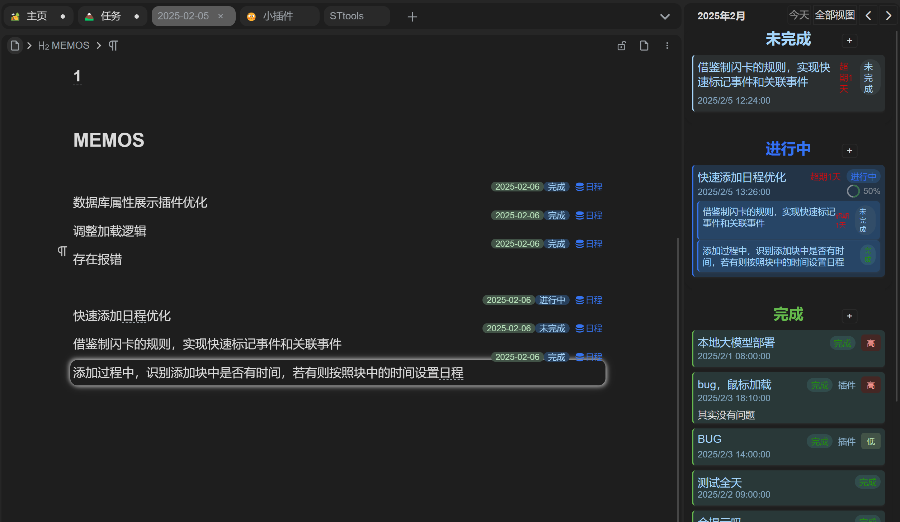This screenshot has height=522, width=900.
Task: Click the document breadcrumb root icon
Action: coord(15,46)
